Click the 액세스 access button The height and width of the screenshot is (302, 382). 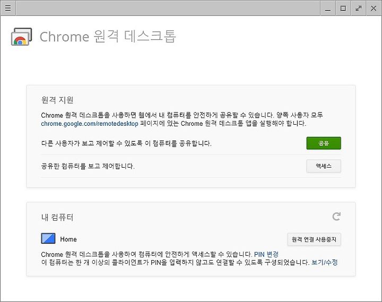click(x=324, y=166)
